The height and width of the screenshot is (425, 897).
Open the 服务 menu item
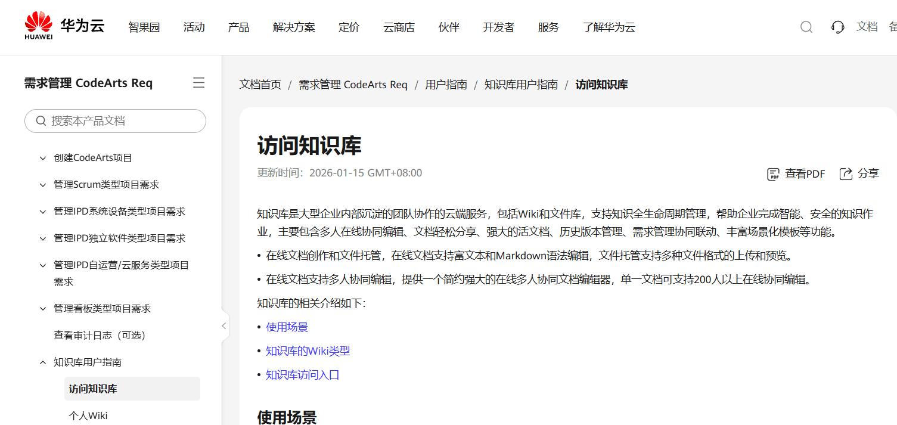point(548,27)
